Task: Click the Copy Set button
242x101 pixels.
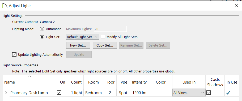Action: [105, 45]
